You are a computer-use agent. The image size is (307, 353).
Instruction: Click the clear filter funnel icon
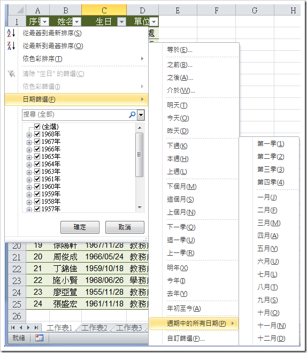11,74
